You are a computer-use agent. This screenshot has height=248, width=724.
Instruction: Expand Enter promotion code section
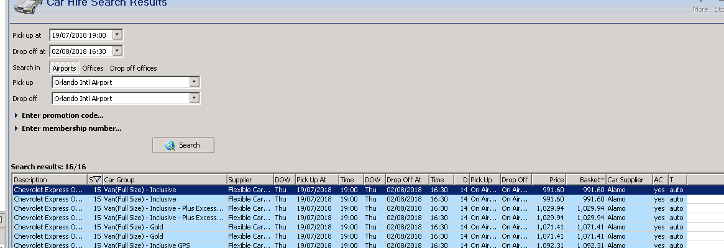[58, 115]
